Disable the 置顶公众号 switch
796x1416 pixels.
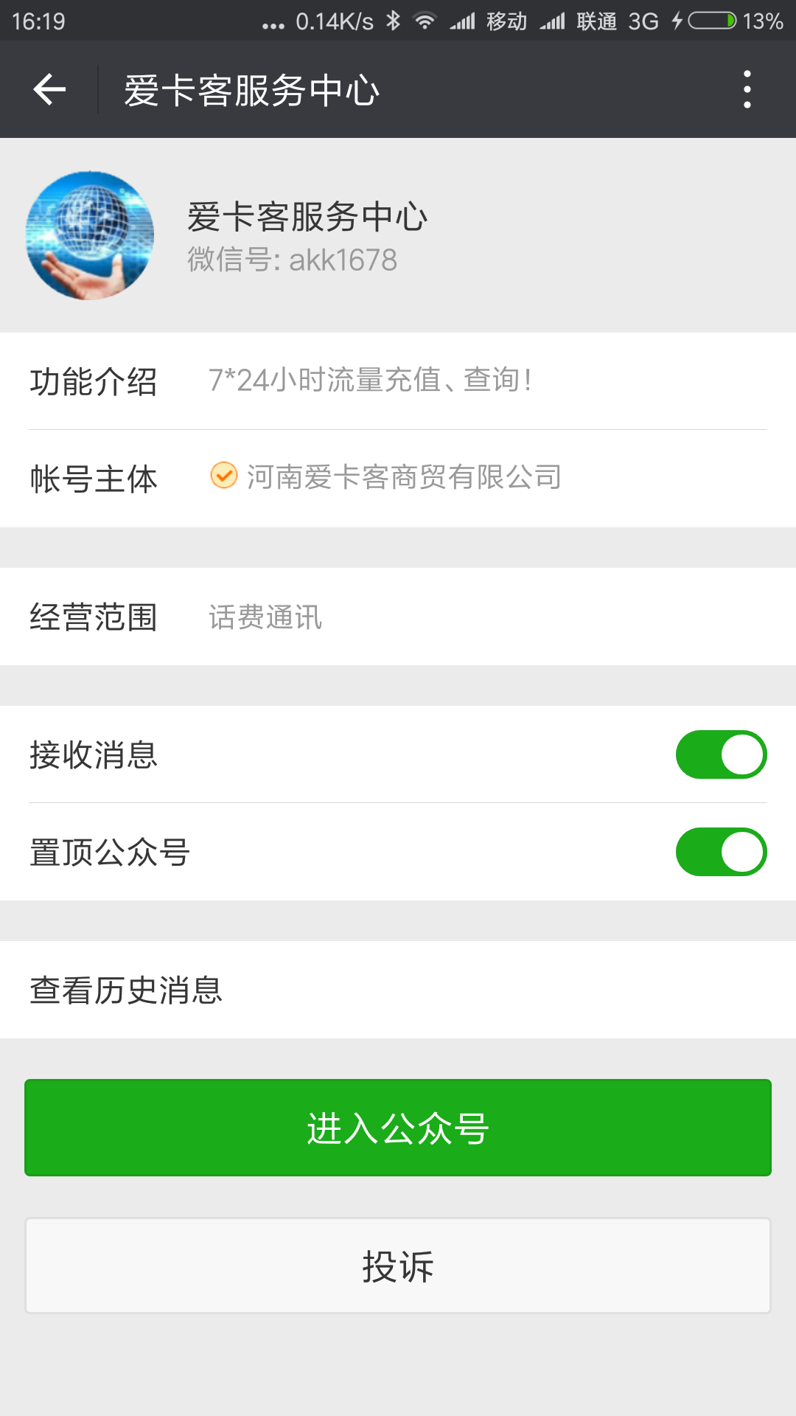point(721,852)
